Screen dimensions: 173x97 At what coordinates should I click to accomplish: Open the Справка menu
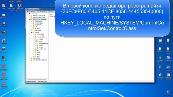51,12
